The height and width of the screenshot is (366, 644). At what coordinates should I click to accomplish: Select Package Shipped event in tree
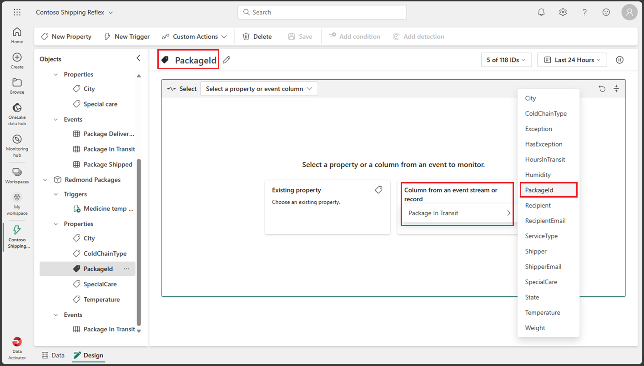coord(103,164)
